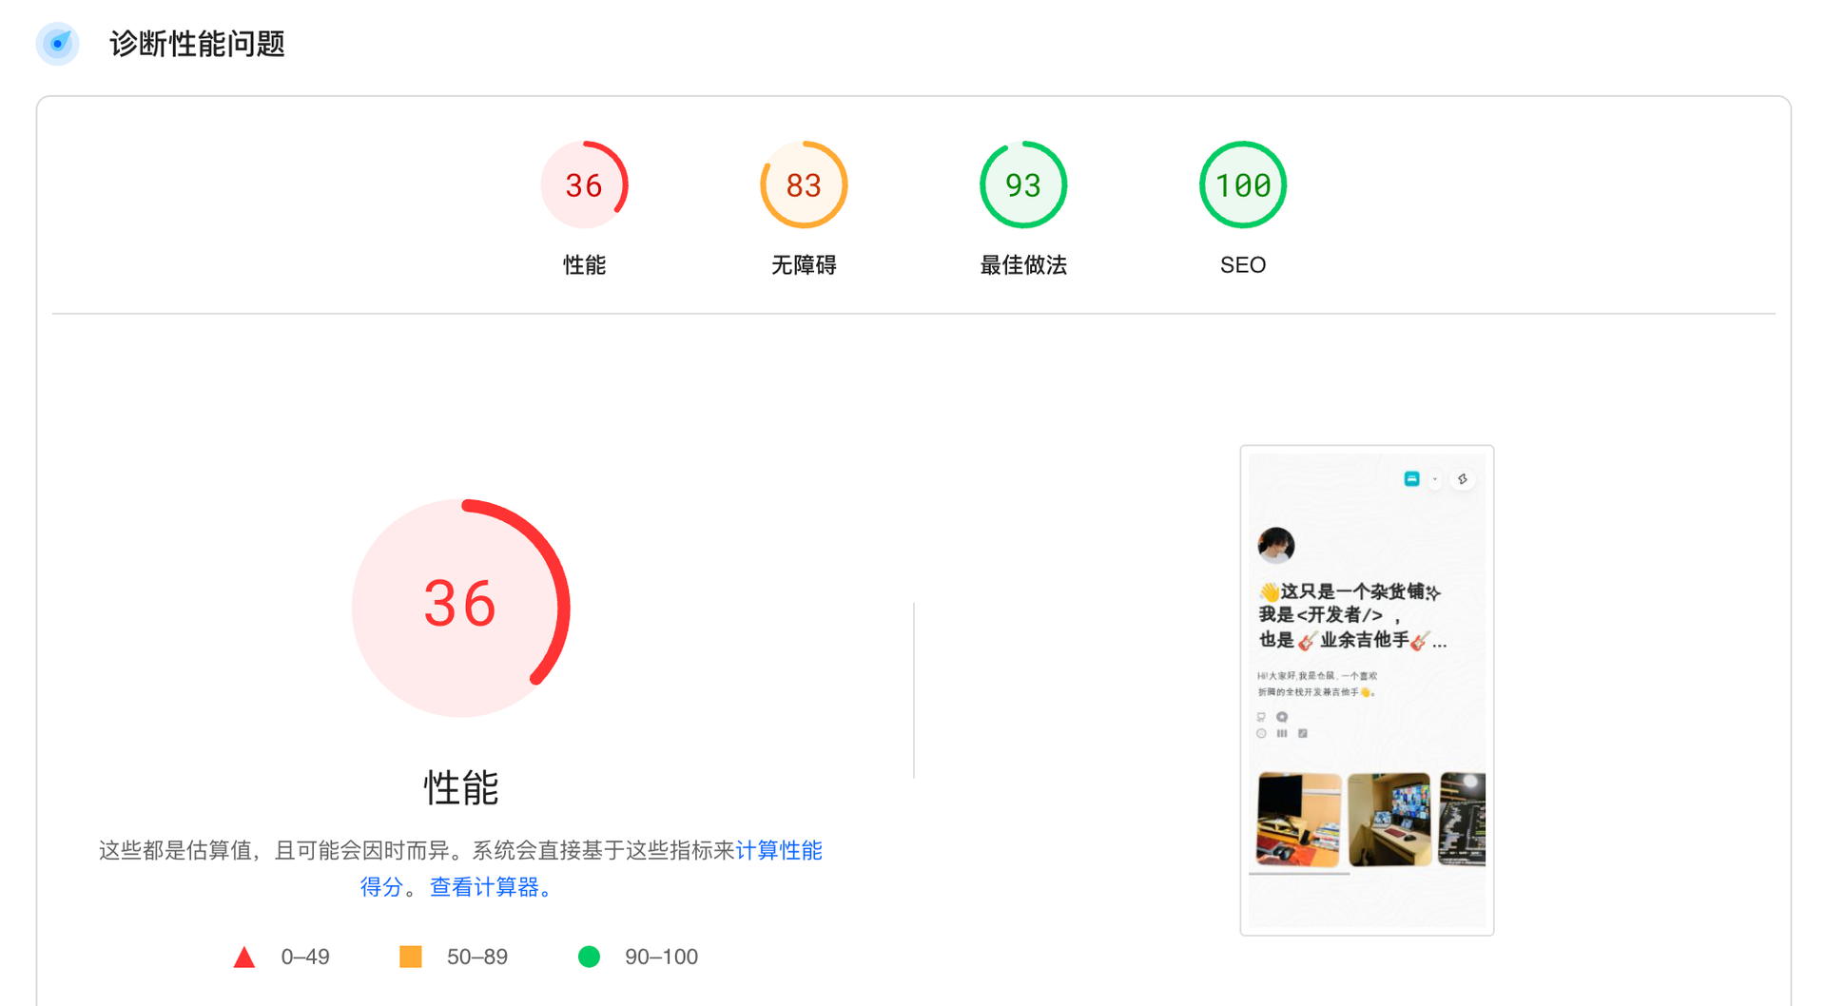Expand the small chevron dropdown in preview
This screenshot has width=1826, height=1006.
pyautogui.click(x=1435, y=479)
